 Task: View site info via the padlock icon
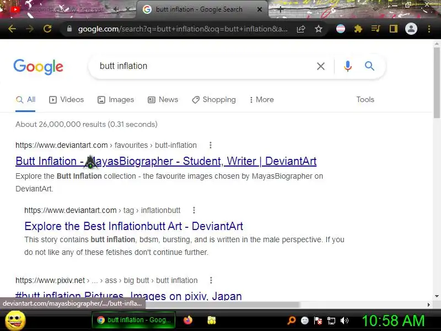pyautogui.click(x=69, y=29)
